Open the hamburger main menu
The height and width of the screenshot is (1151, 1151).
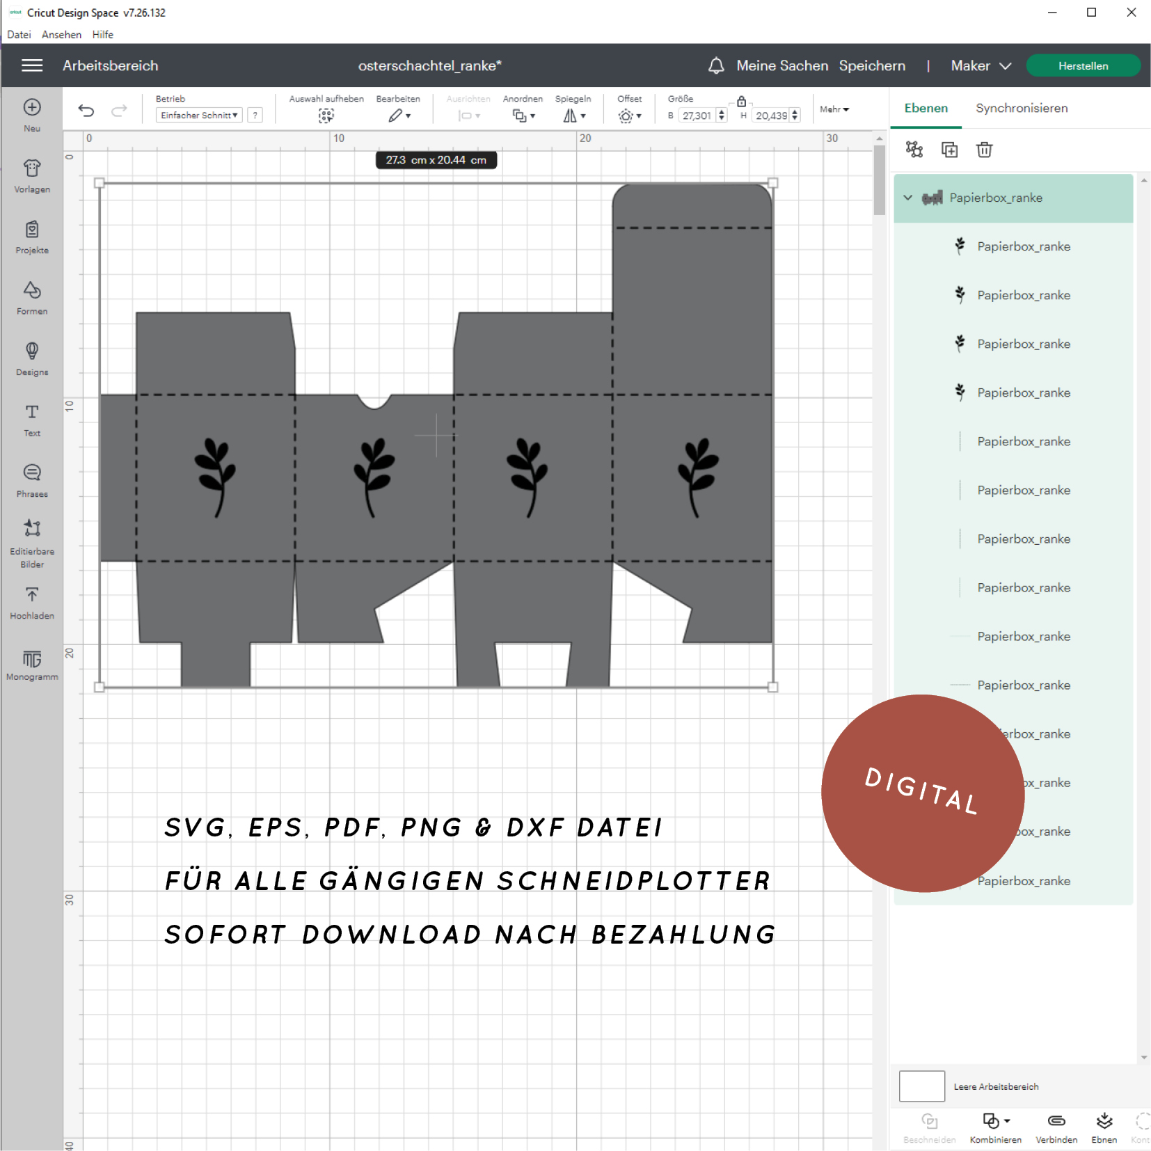pos(32,65)
